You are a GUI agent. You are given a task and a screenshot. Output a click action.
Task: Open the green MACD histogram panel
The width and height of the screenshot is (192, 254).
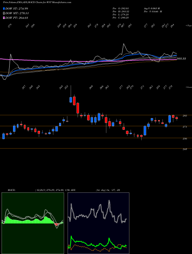[x=33, y=223]
